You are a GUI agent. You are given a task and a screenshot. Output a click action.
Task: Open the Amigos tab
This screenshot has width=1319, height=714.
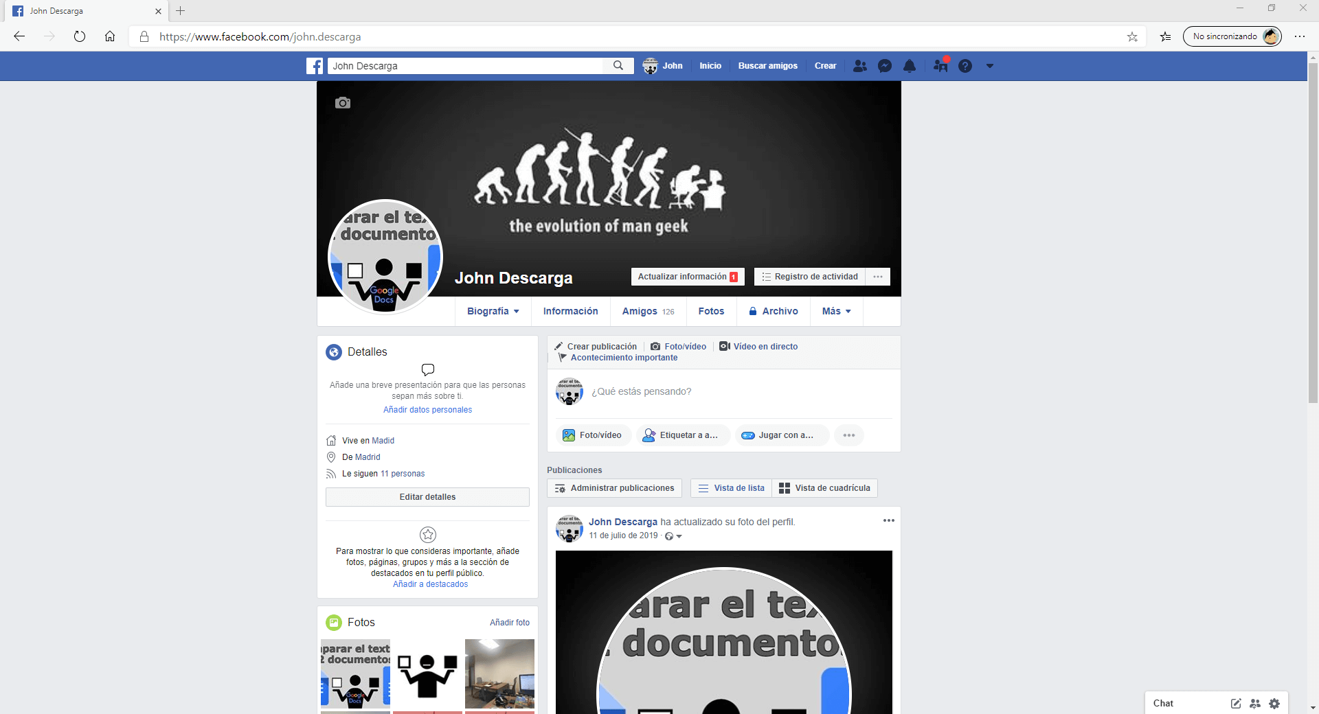pyautogui.click(x=648, y=311)
